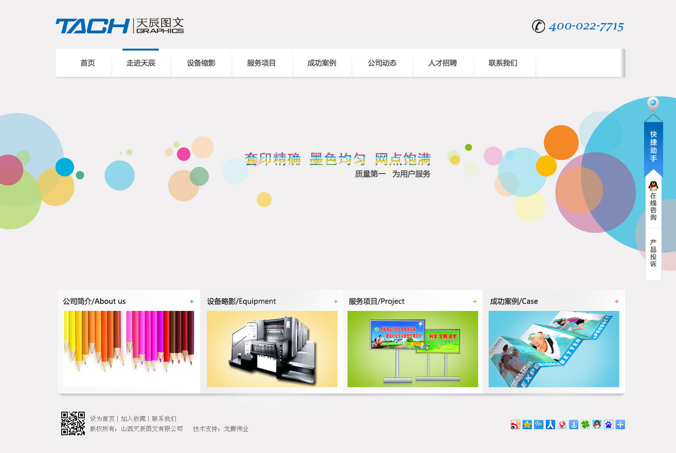Open printing press Equipment thumbnail
The height and width of the screenshot is (453, 676).
click(272, 349)
